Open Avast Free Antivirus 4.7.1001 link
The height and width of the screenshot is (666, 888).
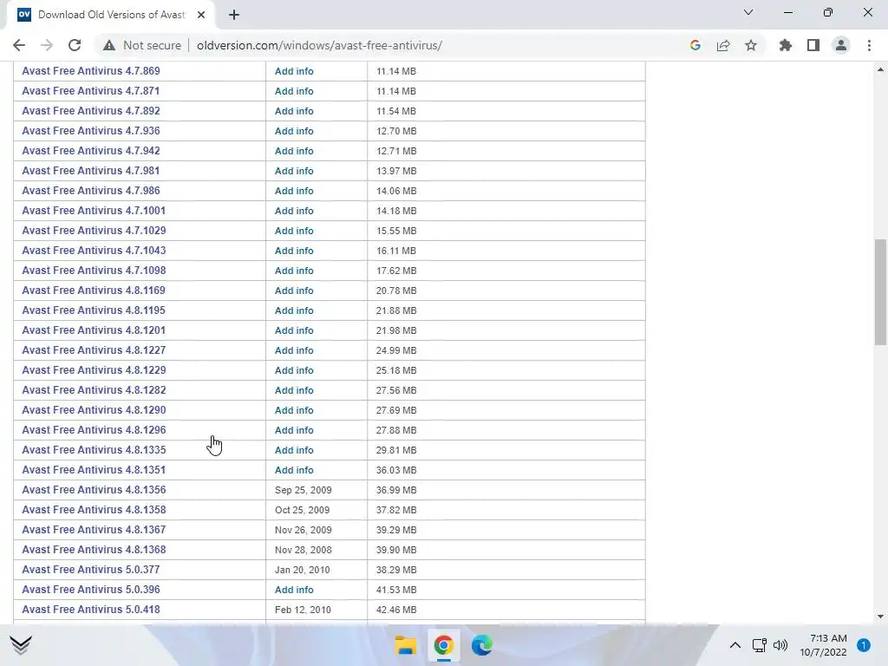click(94, 211)
